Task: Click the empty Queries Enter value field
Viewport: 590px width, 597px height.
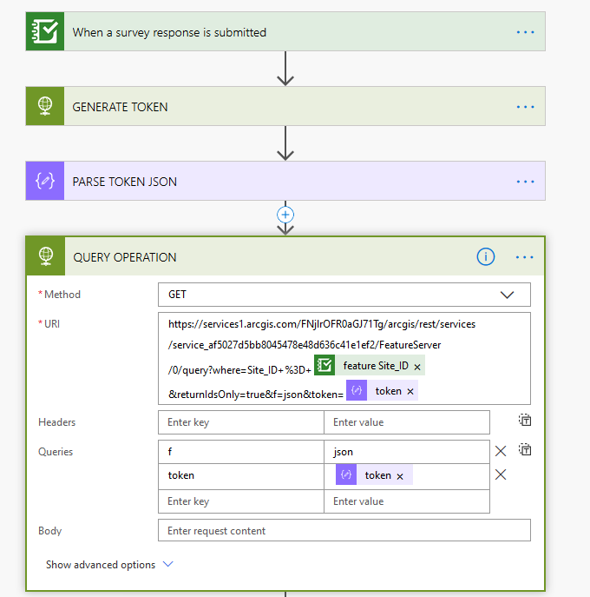Action: point(407,501)
